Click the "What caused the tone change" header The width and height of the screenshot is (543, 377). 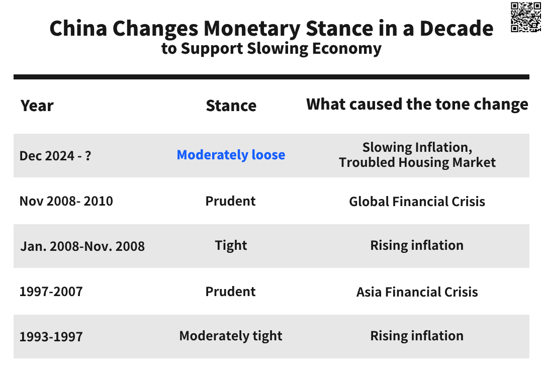click(x=417, y=104)
